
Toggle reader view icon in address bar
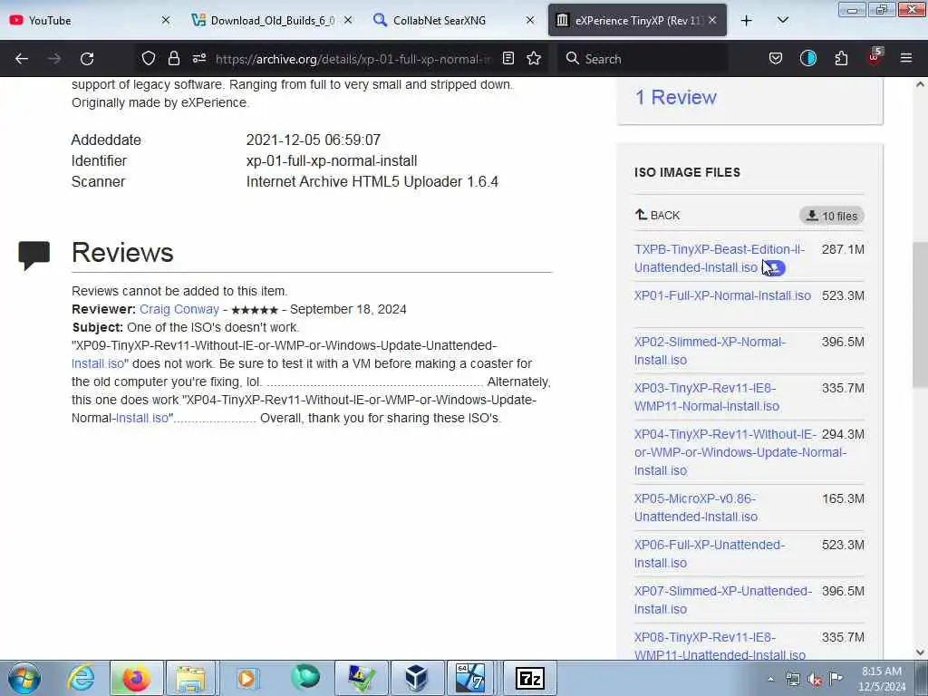point(507,58)
